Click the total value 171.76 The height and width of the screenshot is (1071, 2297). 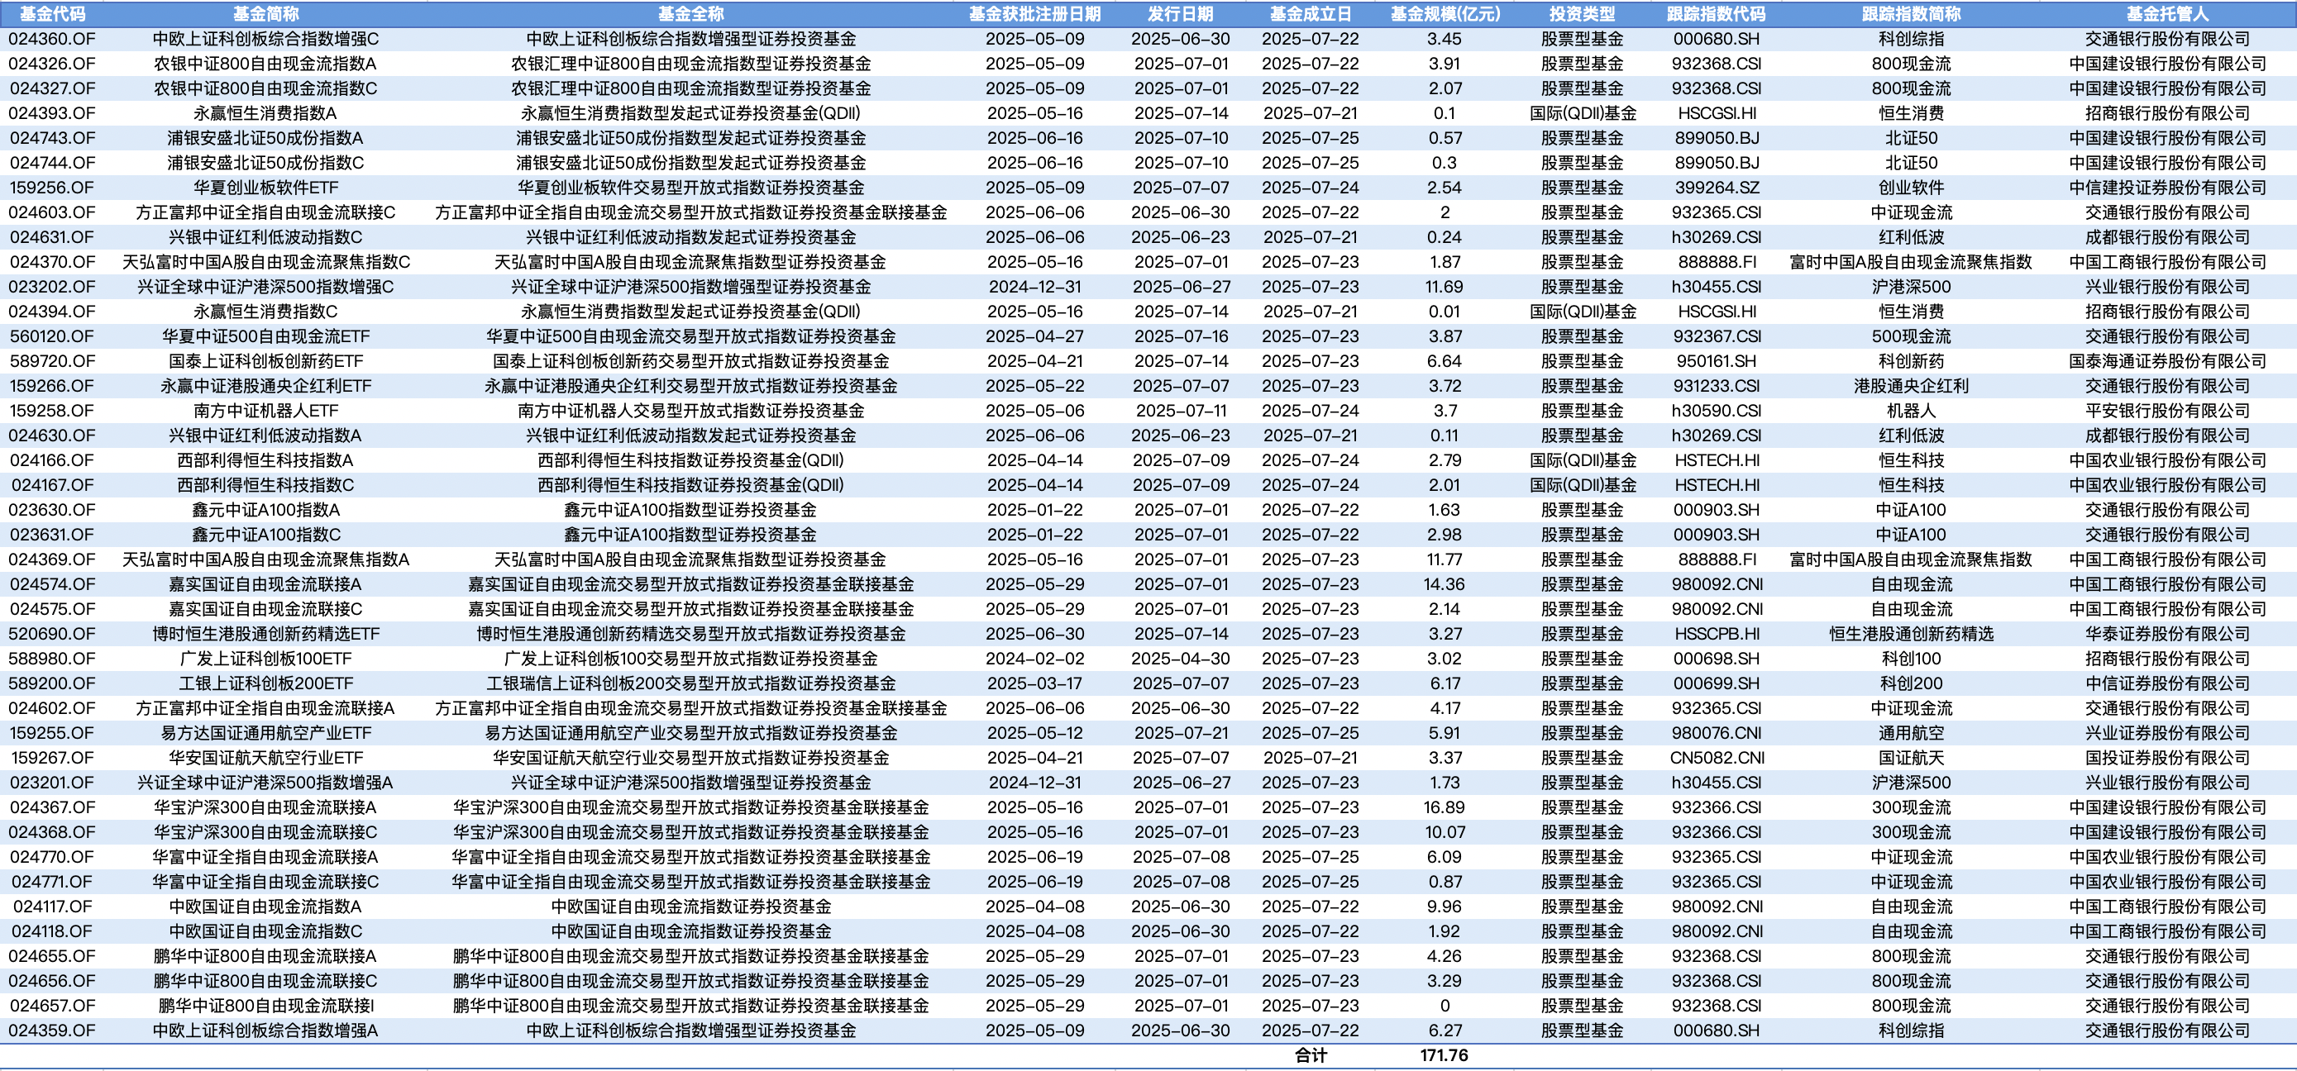(x=1445, y=1055)
